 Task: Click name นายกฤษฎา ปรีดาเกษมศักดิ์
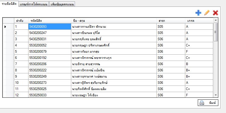[114, 45]
